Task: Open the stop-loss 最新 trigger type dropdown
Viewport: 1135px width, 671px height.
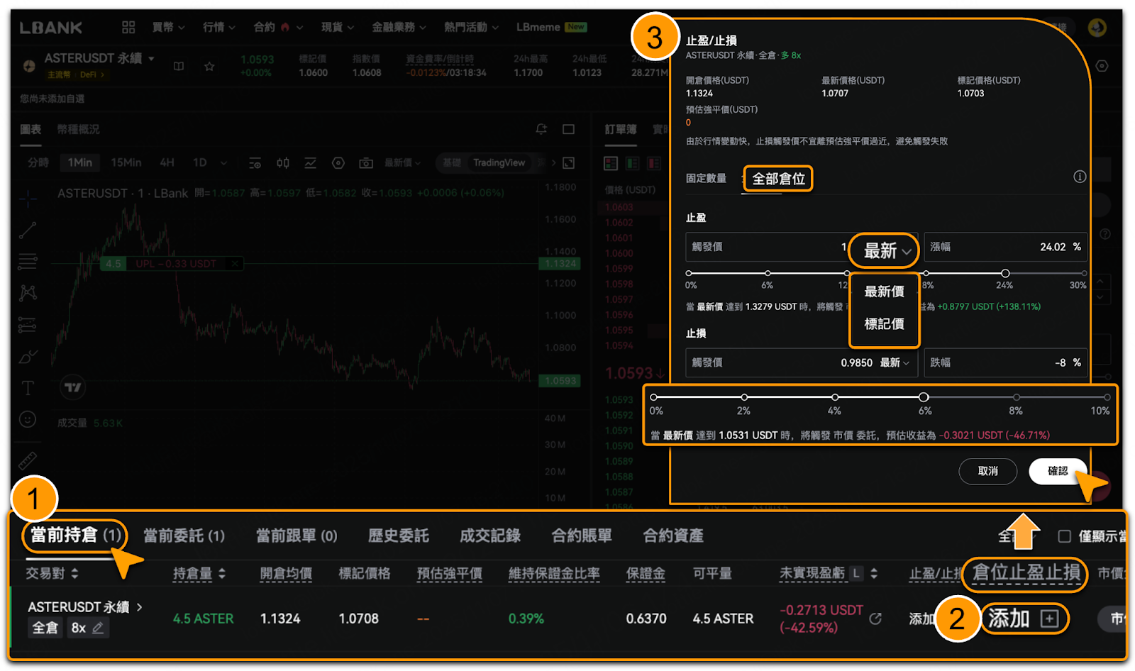Action: coord(895,362)
